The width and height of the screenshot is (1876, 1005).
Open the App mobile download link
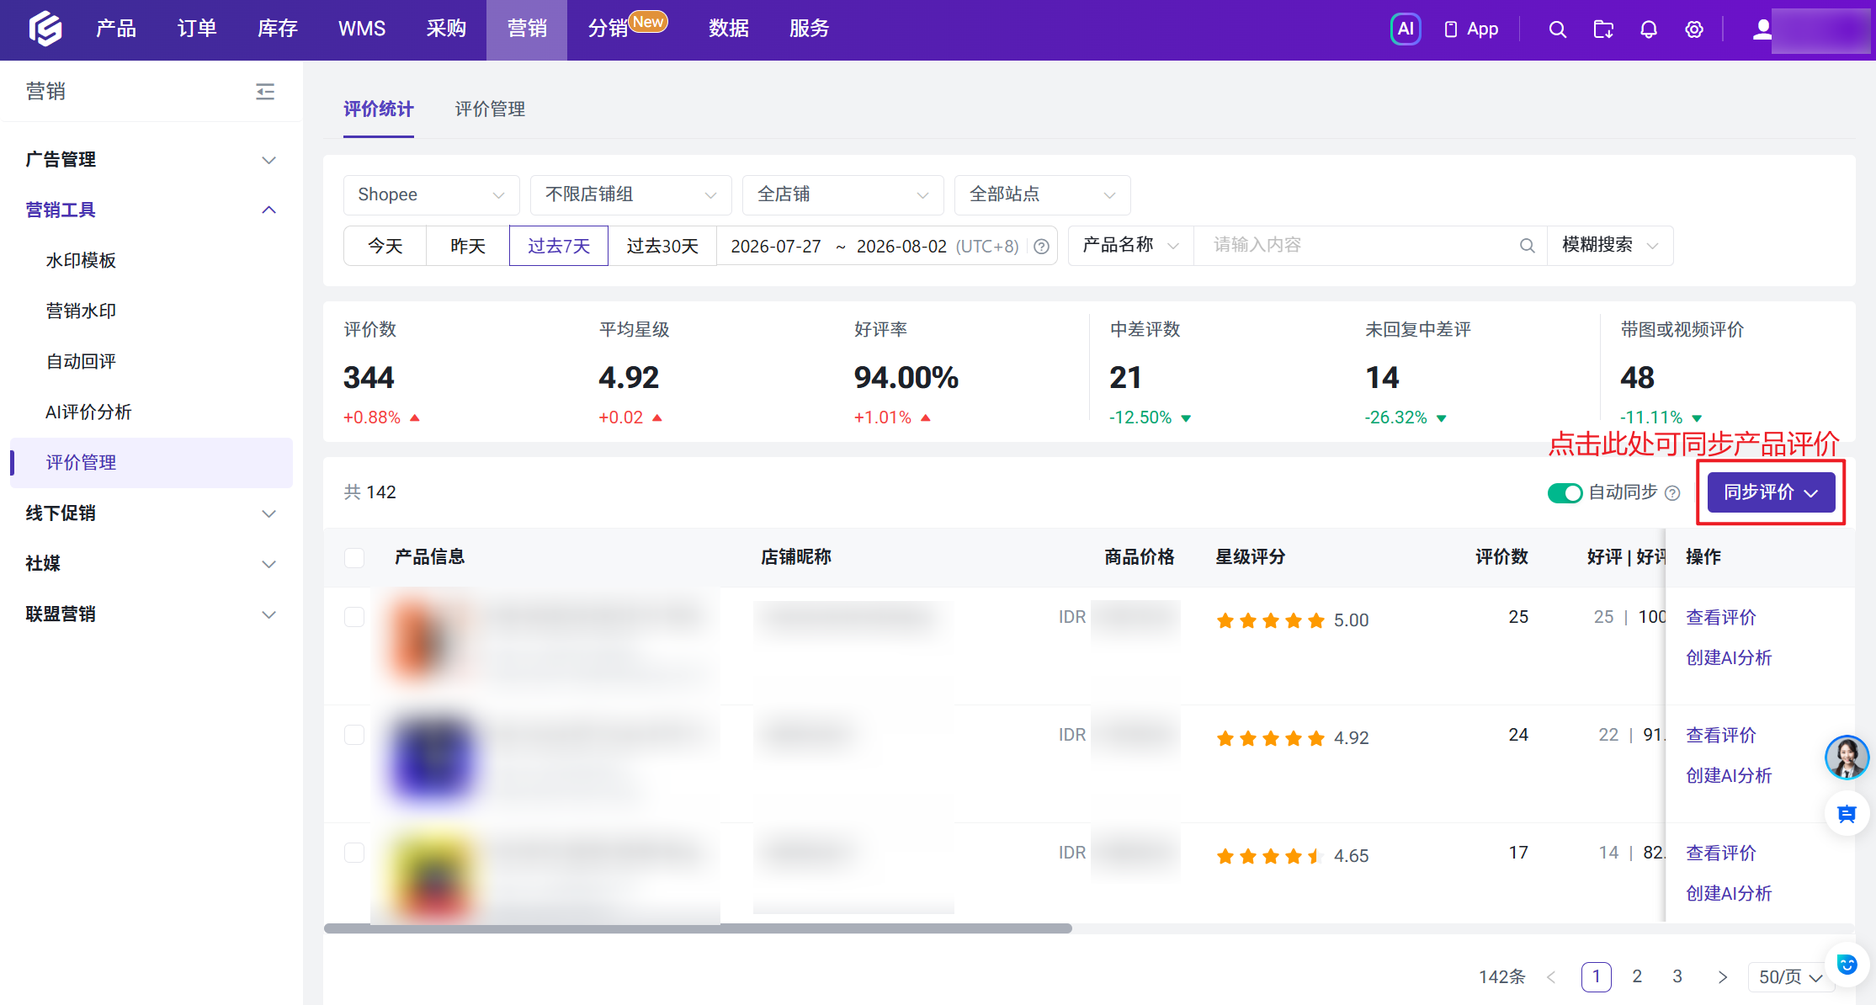(x=1471, y=29)
